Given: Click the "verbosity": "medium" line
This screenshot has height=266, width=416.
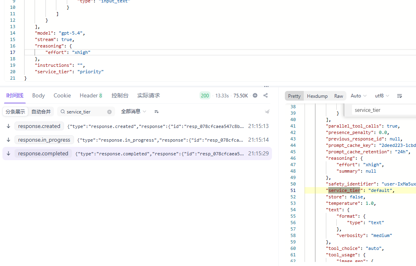Looking at the screenshot, I should coord(364,235).
